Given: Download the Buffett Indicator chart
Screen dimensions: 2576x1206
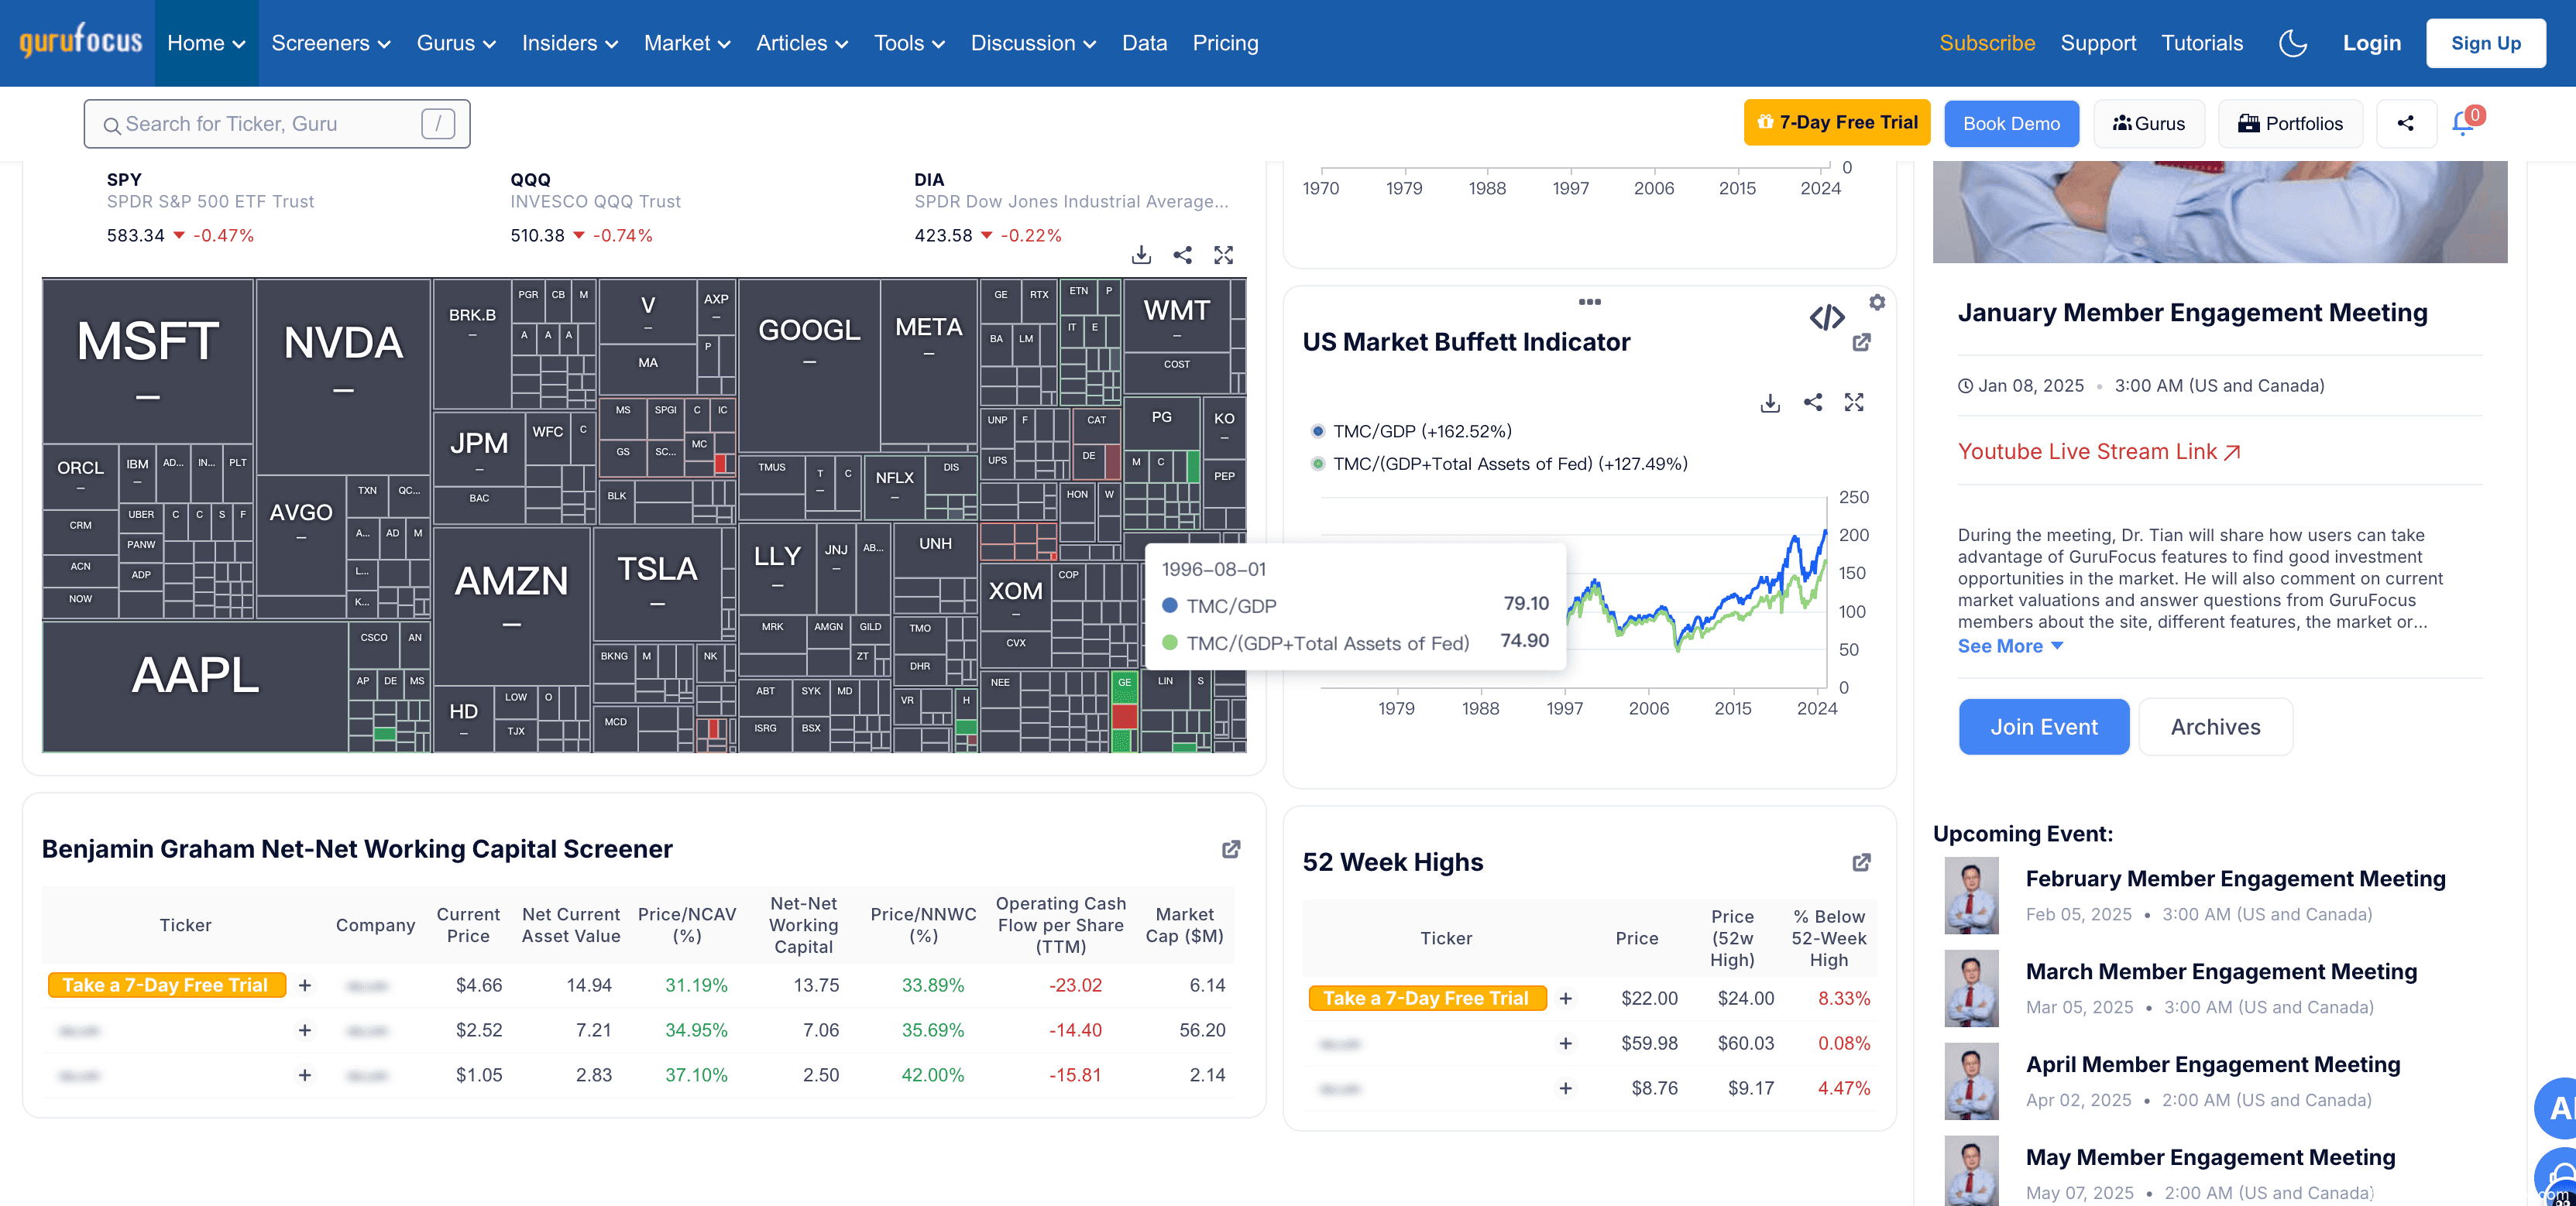Looking at the screenshot, I should [x=1770, y=403].
